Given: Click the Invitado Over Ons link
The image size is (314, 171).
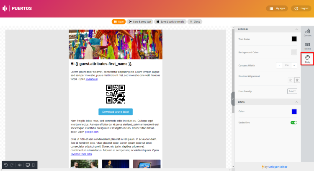Looking at the screenshot, I should point(81,154).
